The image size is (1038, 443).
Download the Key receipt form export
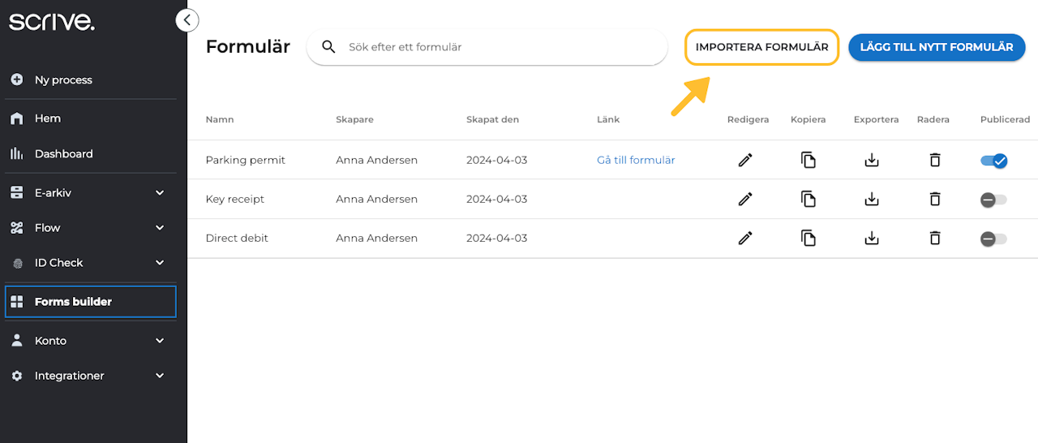coord(872,199)
